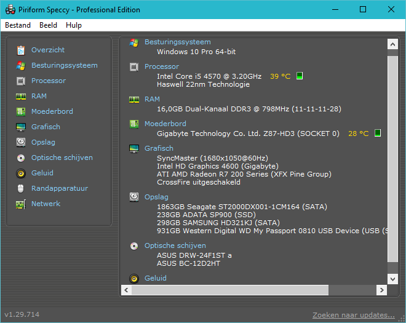Viewport: 406px width, 323px height.
Task: Open Grafisch via its monitor icon
Action: click(21, 127)
